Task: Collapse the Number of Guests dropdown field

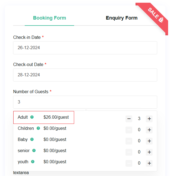Action: coord(85,102)
